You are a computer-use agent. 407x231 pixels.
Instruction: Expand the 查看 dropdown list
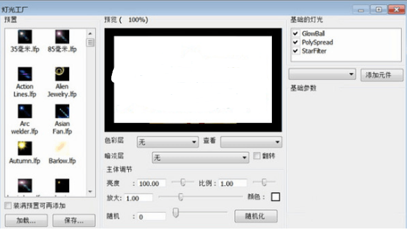point(251,142)
